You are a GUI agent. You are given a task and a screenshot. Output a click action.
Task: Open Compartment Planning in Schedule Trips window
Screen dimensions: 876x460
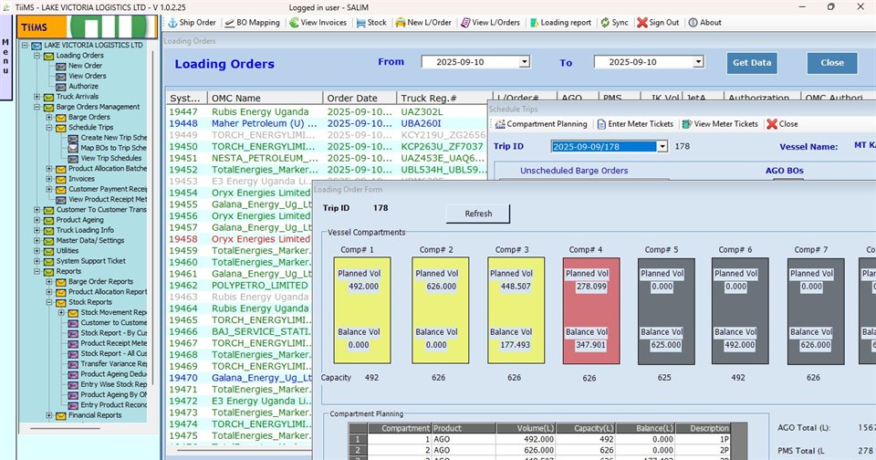[x=541, y=123]
